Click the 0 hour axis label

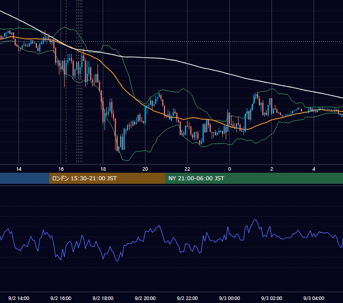230,169
